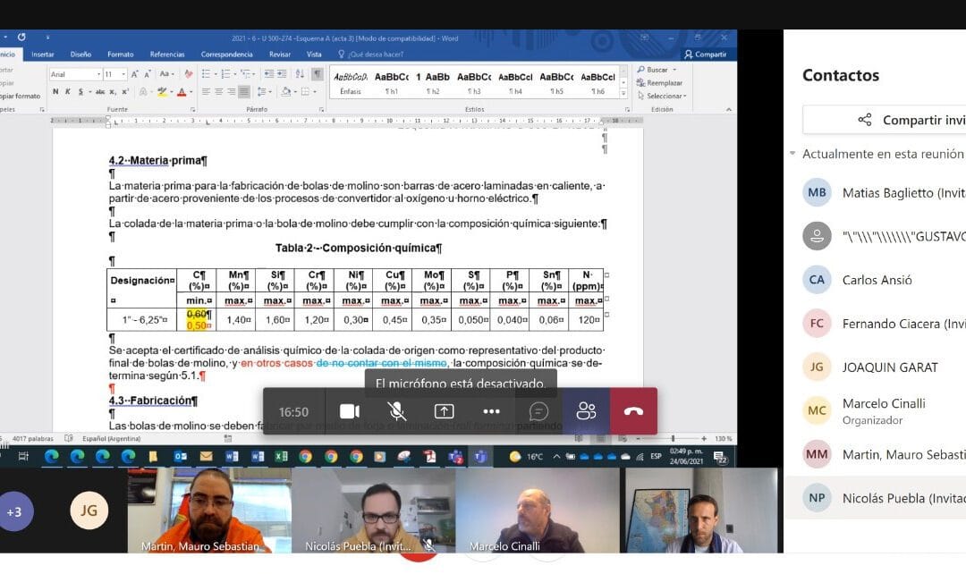The width and height of the screenshot is (966, 574).
Task: Open the Insertar ribbon tab in Word
Action: pos(43,55)
